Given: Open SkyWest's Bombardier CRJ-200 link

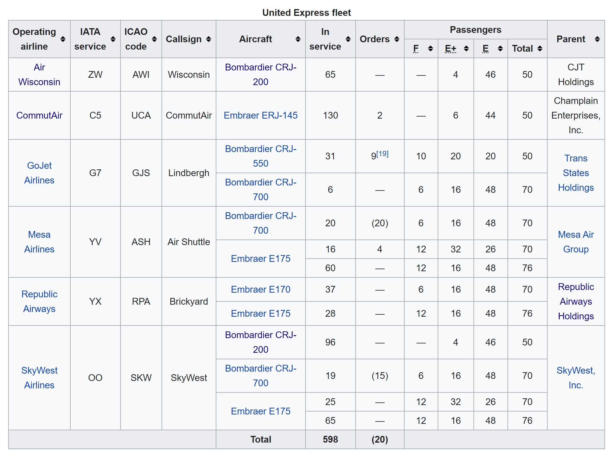Looking at the screenshot, I should tap(261, 342).
